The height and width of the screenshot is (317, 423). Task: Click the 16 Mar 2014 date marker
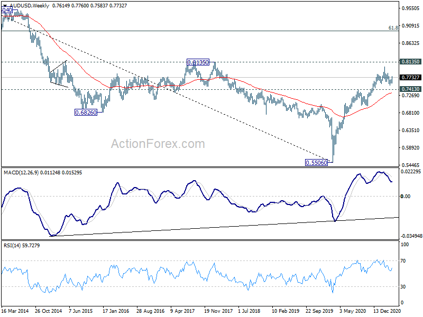(x=15, y=311)
